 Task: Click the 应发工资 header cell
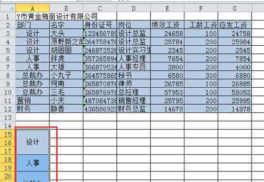(235, 25)
